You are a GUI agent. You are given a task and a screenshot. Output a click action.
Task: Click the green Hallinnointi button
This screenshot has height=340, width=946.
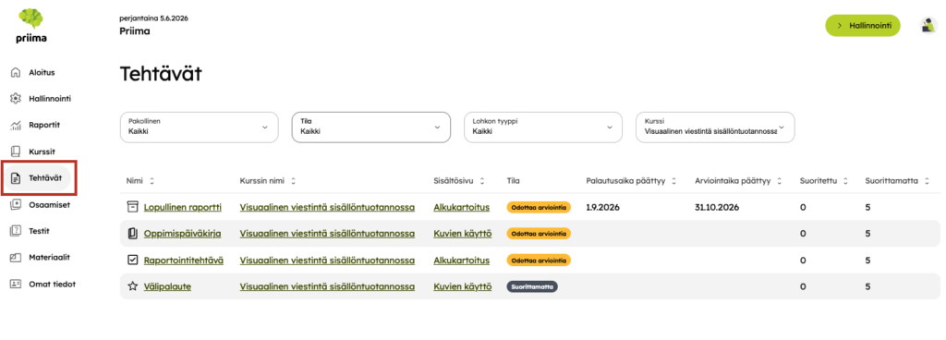863,25
